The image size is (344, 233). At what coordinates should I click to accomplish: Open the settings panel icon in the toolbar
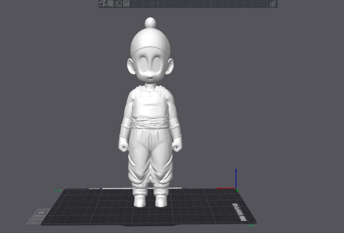point(126,4)
